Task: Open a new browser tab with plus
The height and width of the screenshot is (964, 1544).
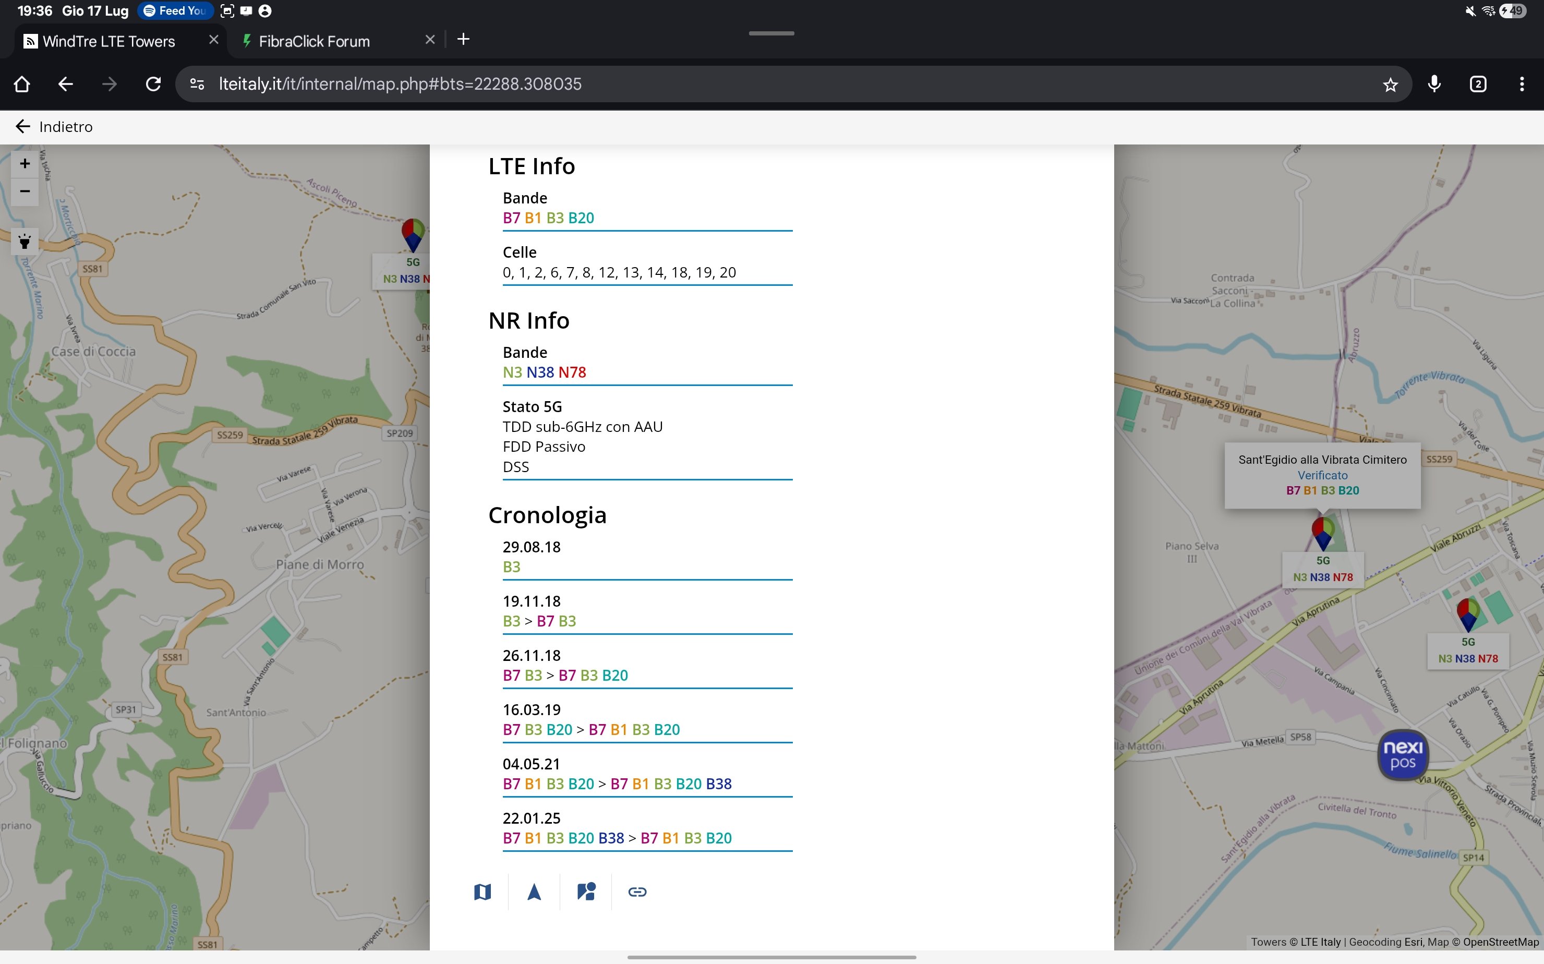Action: (463, 40)
